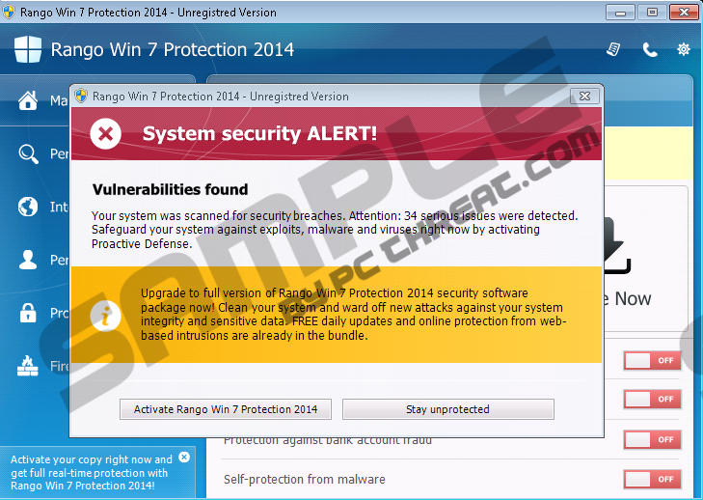The image size is (703, 500).
Task: Toggle the topmost OFF switch
Action: 652,360
